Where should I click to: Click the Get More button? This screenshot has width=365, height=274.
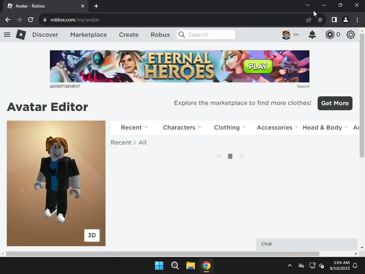(335, 103)
